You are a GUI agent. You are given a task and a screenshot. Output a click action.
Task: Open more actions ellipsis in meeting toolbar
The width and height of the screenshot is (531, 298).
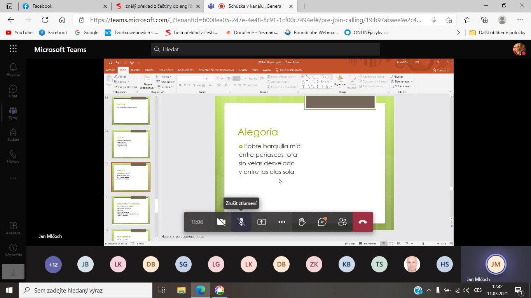point(282,222)
